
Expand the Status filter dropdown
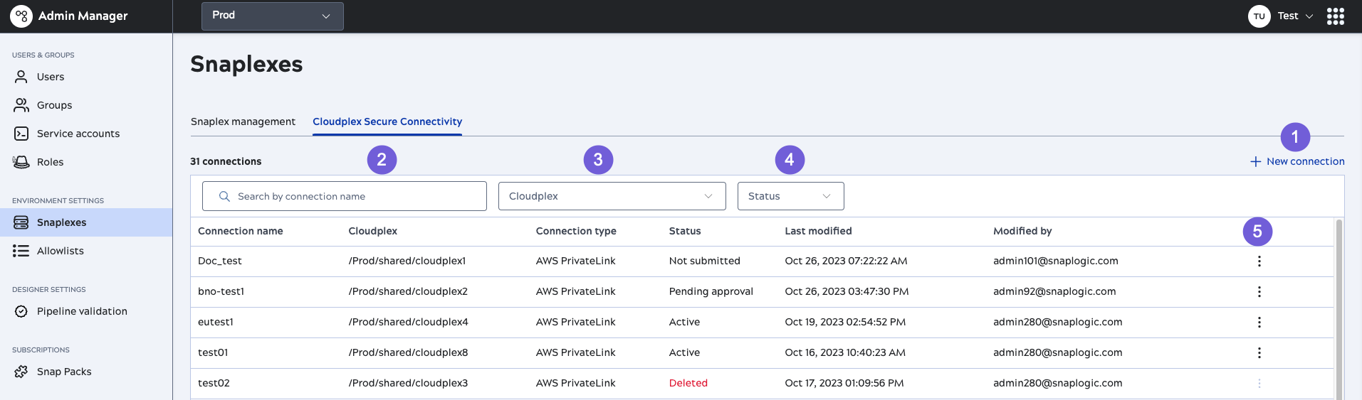coord(790,196)
